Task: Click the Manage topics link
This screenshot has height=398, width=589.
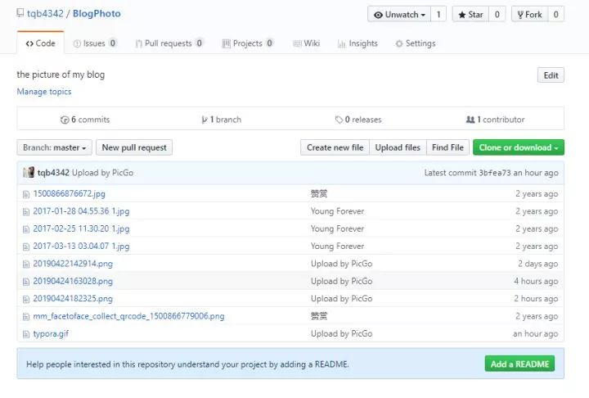Action: click(x=44, y=92)
